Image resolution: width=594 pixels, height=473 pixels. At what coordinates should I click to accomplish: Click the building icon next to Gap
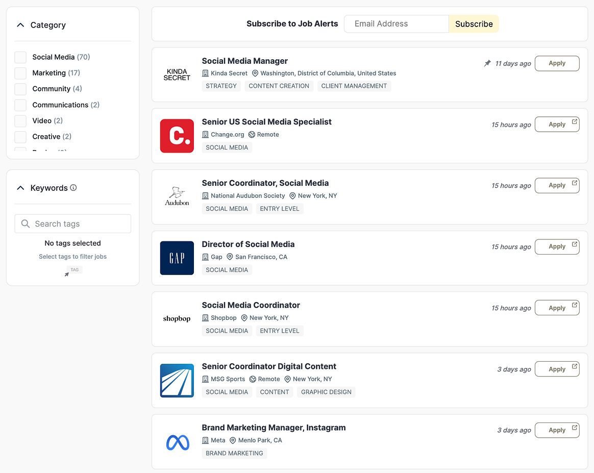tap(205, 257)
